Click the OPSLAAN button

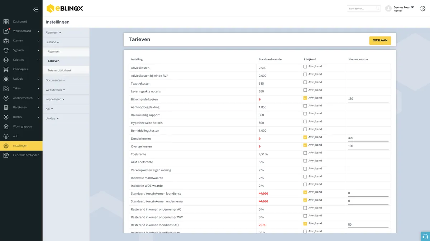[x=380, y=40]
